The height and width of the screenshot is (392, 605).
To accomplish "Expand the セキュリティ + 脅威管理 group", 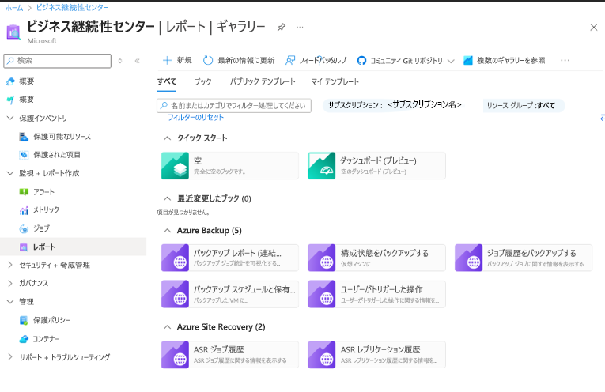I will 10,265.
